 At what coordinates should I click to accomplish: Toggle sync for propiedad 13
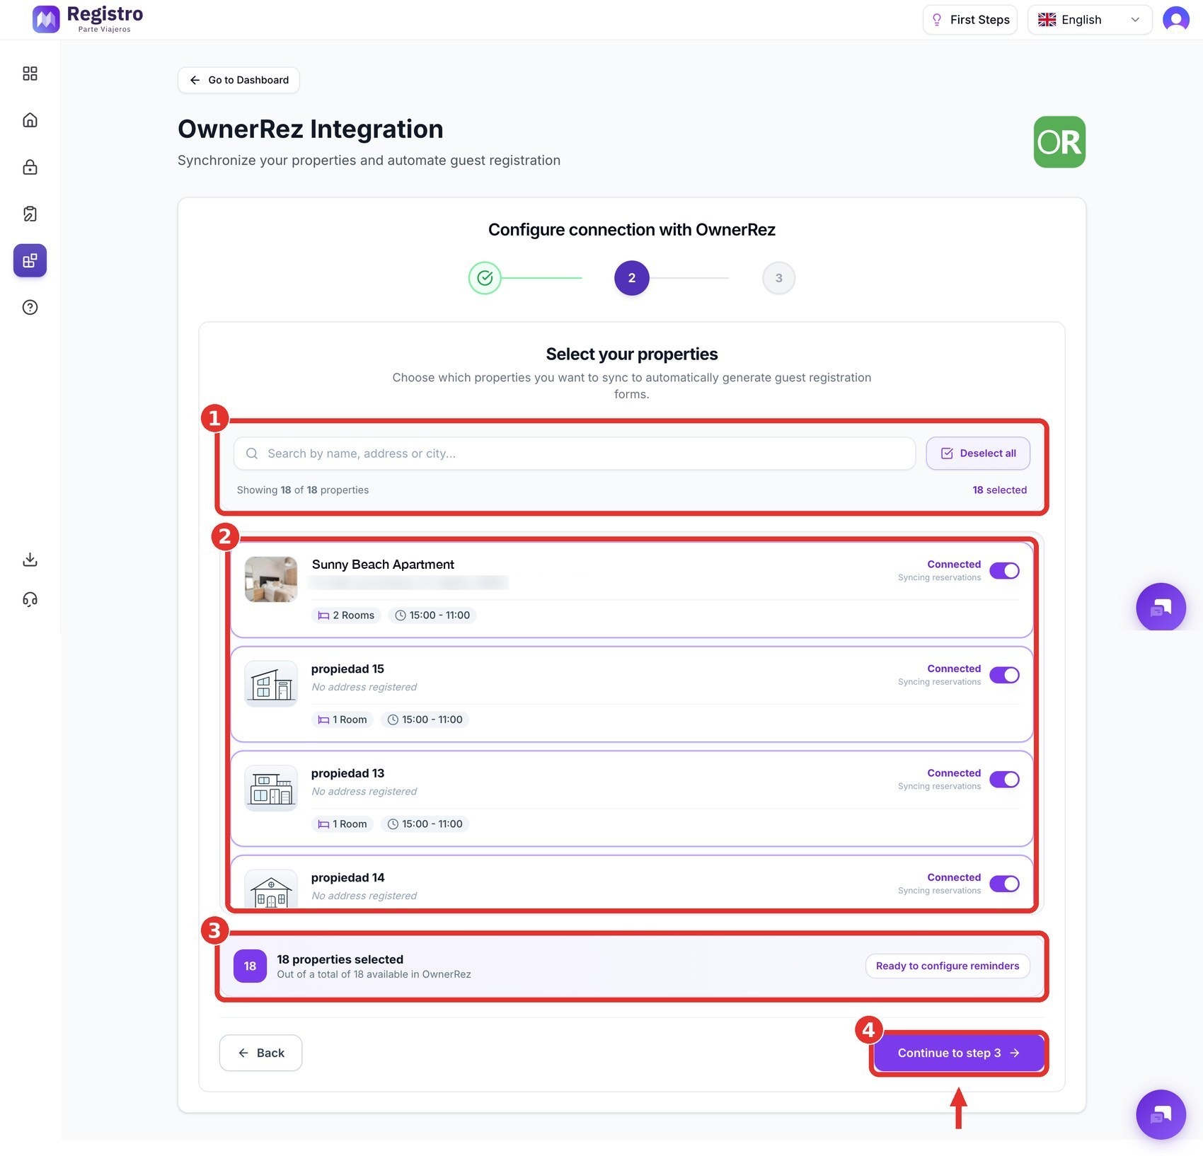point(1004,780)
